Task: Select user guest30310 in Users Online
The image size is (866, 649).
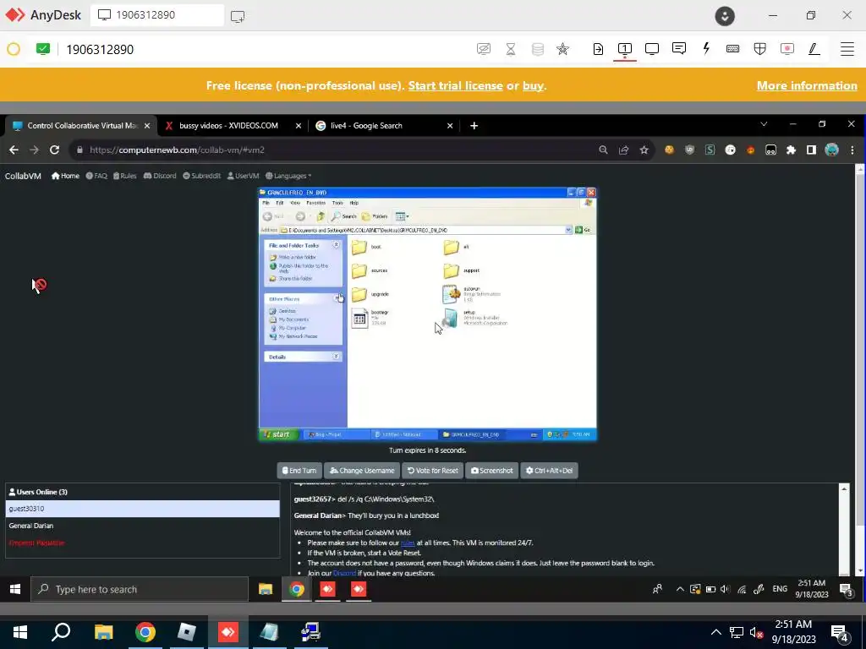Action: click(x=142, y=508)
